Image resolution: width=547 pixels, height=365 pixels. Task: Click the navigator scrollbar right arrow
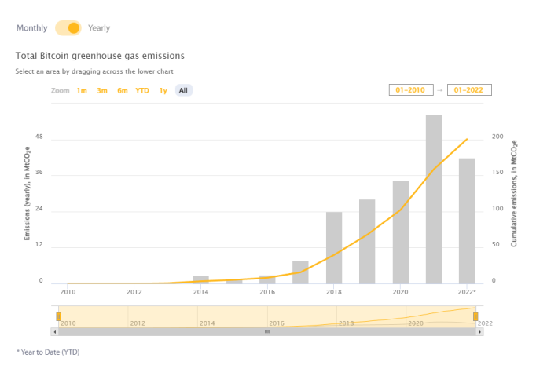[480, 332]
